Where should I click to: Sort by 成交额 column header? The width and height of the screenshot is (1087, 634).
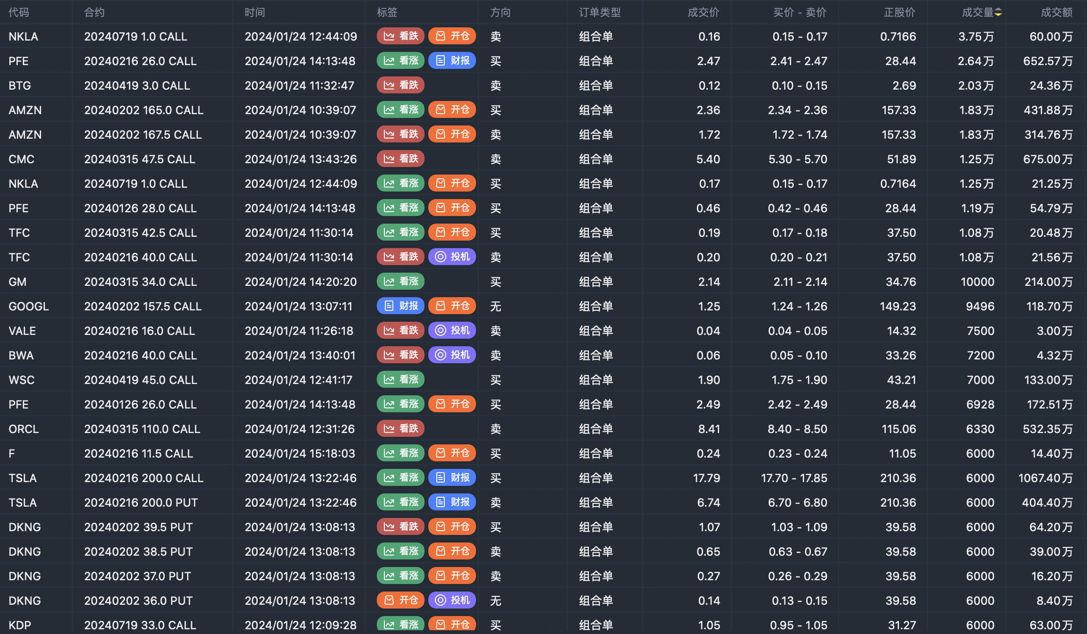1056,13
